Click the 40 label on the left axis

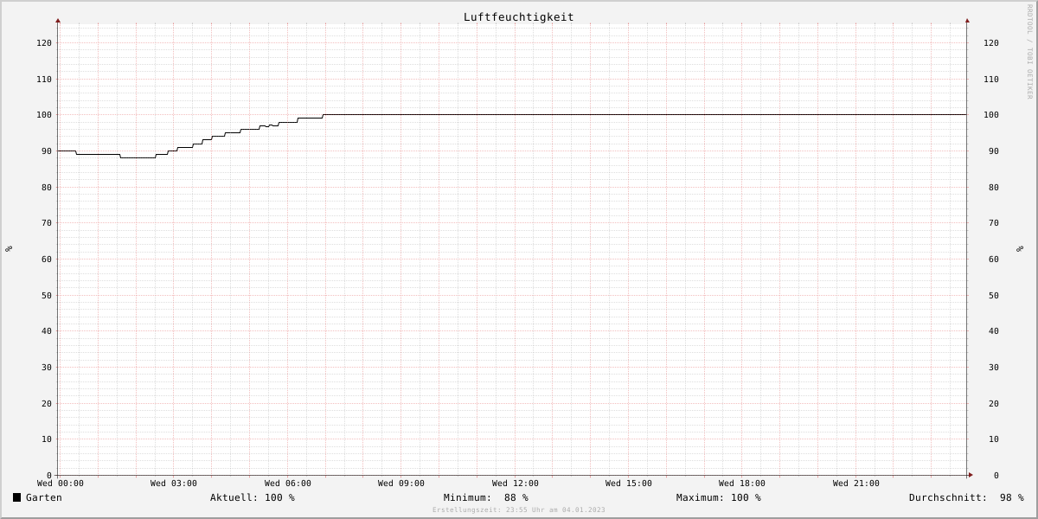click(47, 331)
